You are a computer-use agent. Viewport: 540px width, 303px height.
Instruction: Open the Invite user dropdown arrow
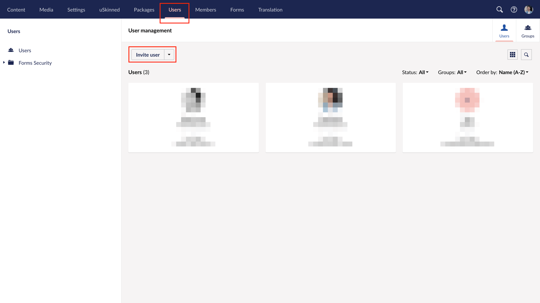[169, 54]
